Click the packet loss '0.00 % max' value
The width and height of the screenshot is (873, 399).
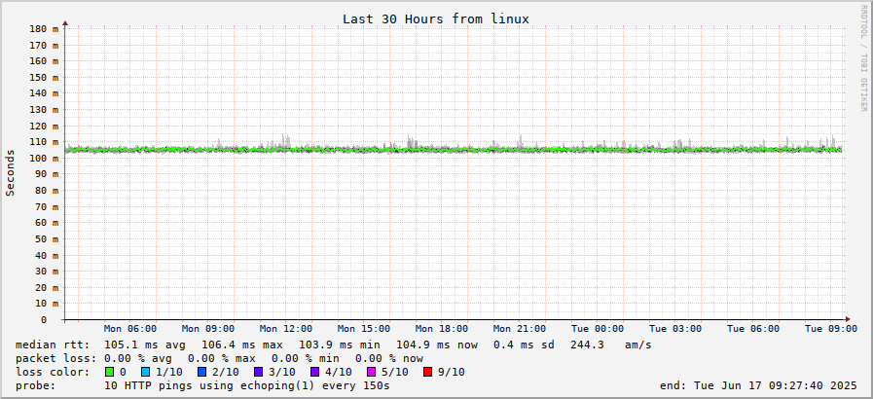click(x=222, y=358)
